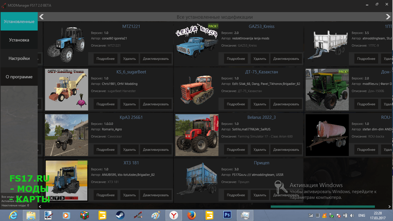Click the MODManager app icon in title bar
The image size is (393, 221).
3,5
